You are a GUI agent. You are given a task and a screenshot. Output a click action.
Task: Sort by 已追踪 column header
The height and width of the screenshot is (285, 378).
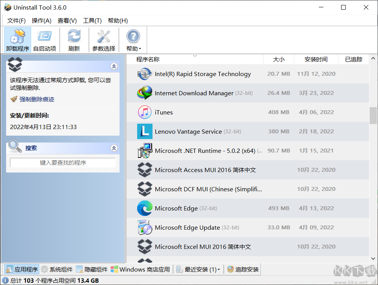[x=354, y=59]
